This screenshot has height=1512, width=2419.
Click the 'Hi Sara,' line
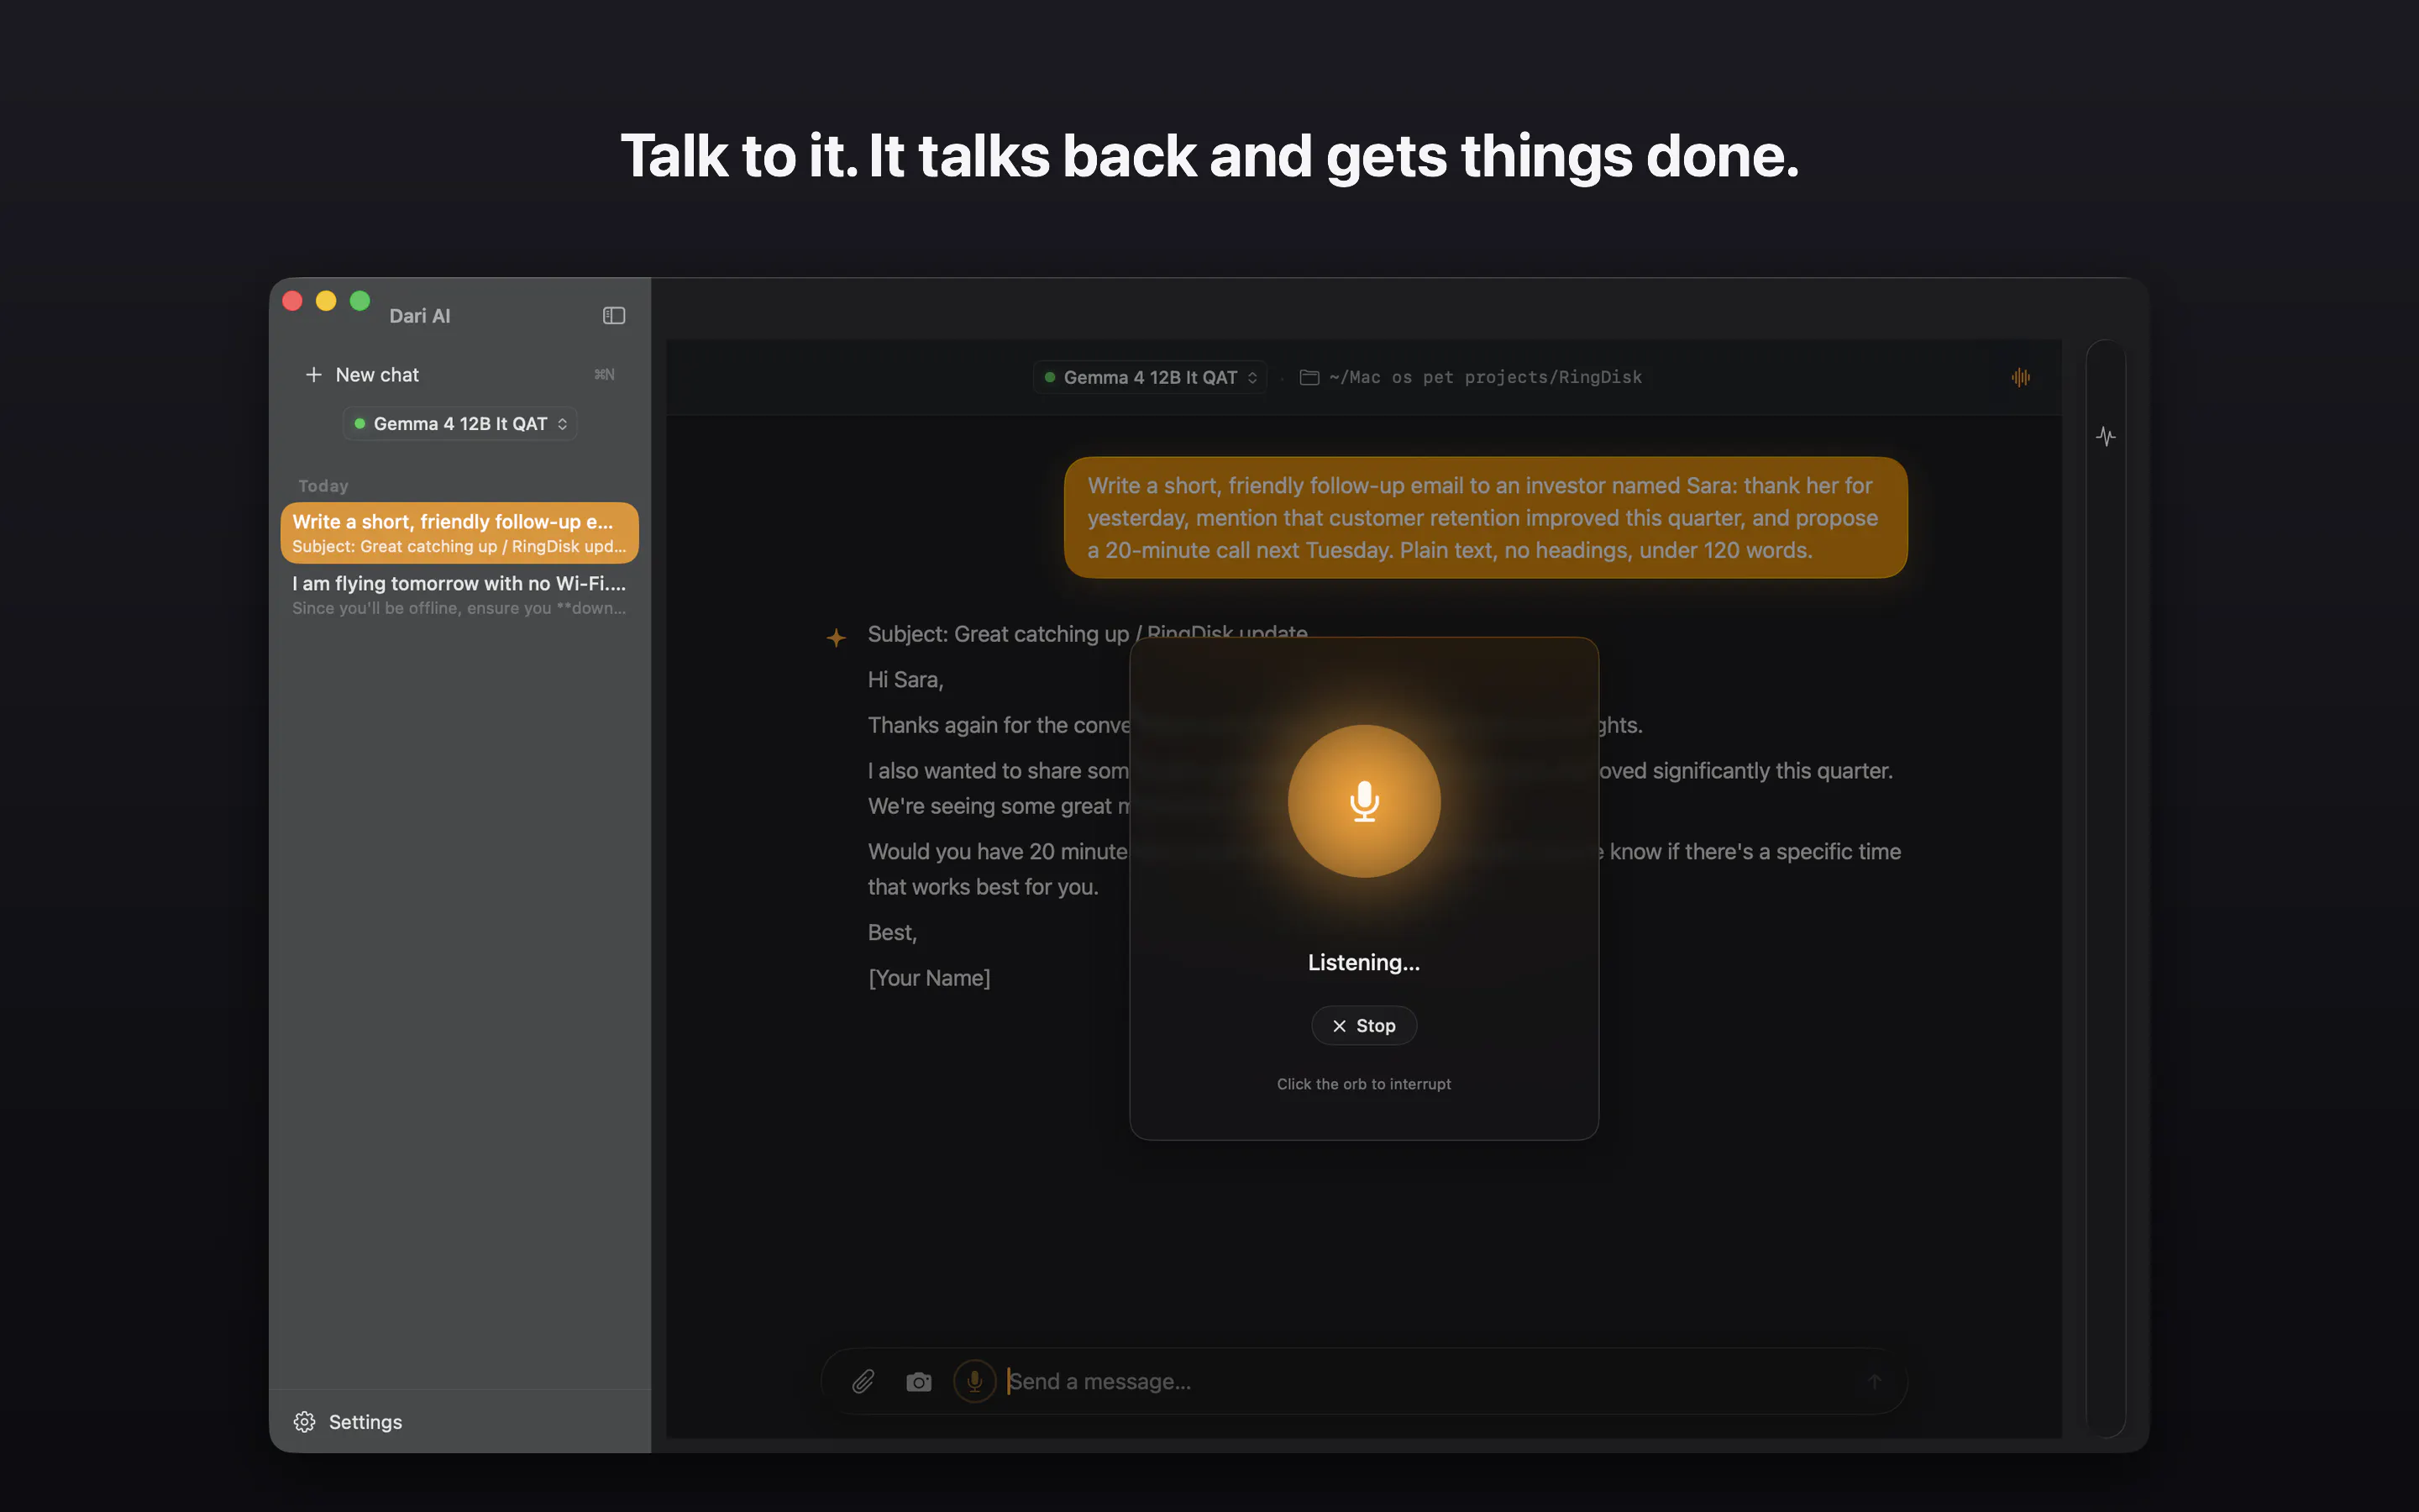coord(905,680)
